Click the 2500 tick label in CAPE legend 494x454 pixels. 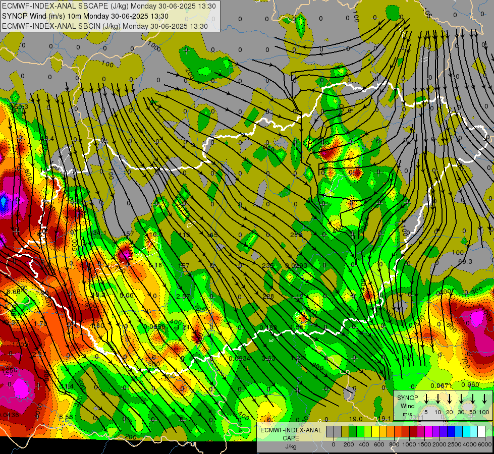455,444
